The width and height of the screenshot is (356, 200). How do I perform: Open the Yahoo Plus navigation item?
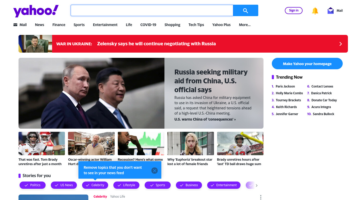222,25
